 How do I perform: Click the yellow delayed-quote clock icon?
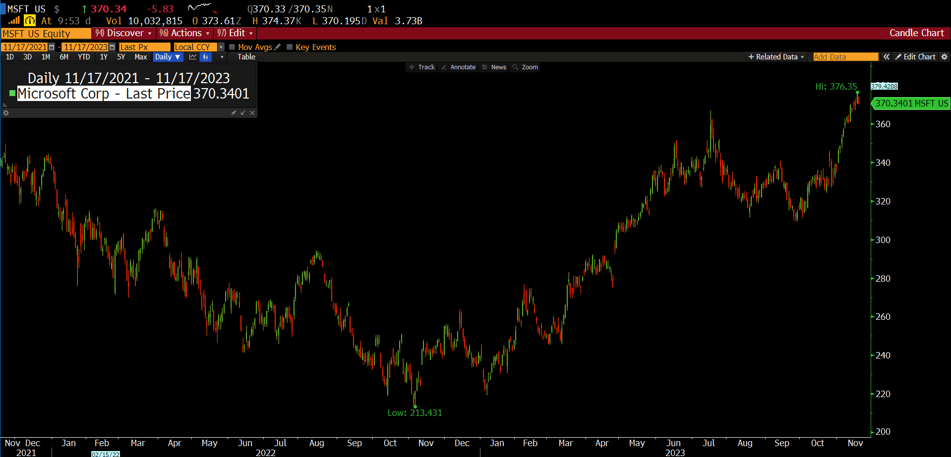point(30,20)
